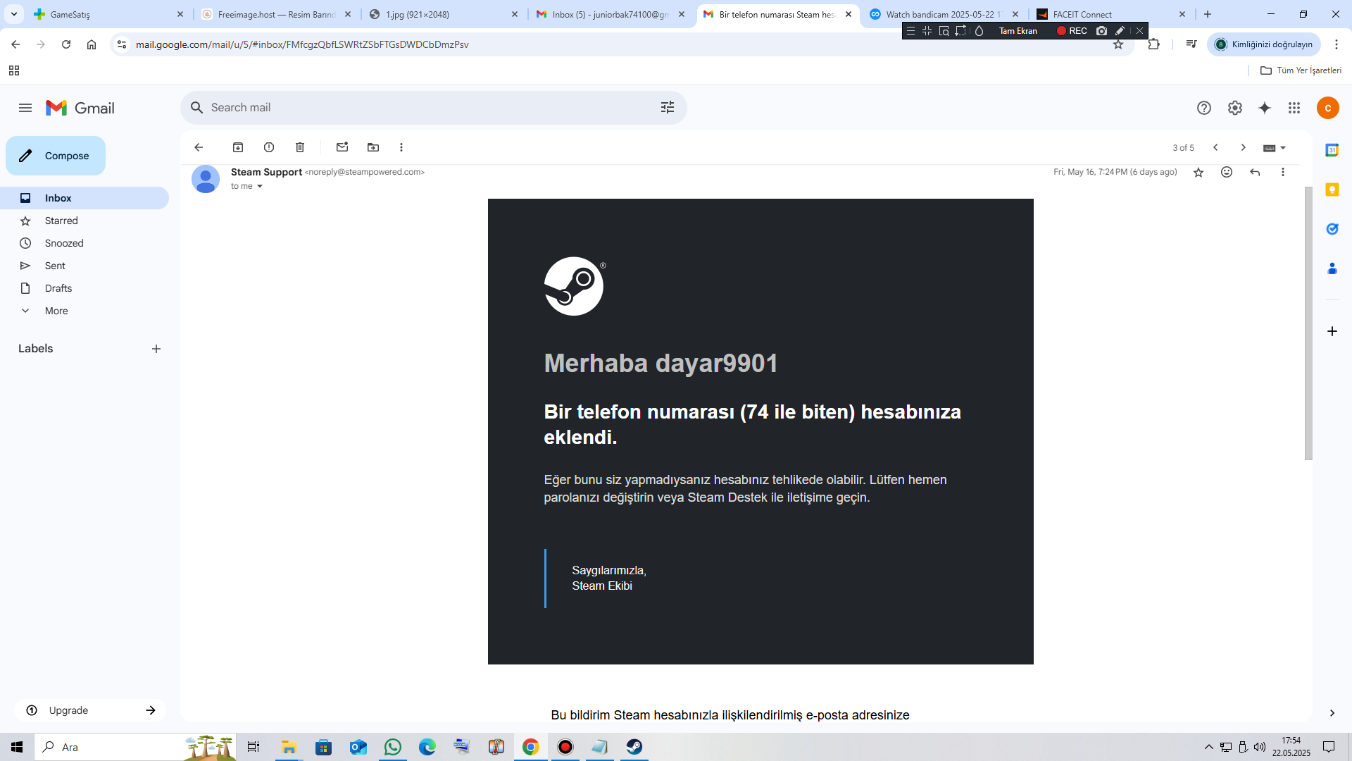This screenshot has height=761, width=1352.
Task: Star the Steam Support message
Action: [x=1198, y=173]
